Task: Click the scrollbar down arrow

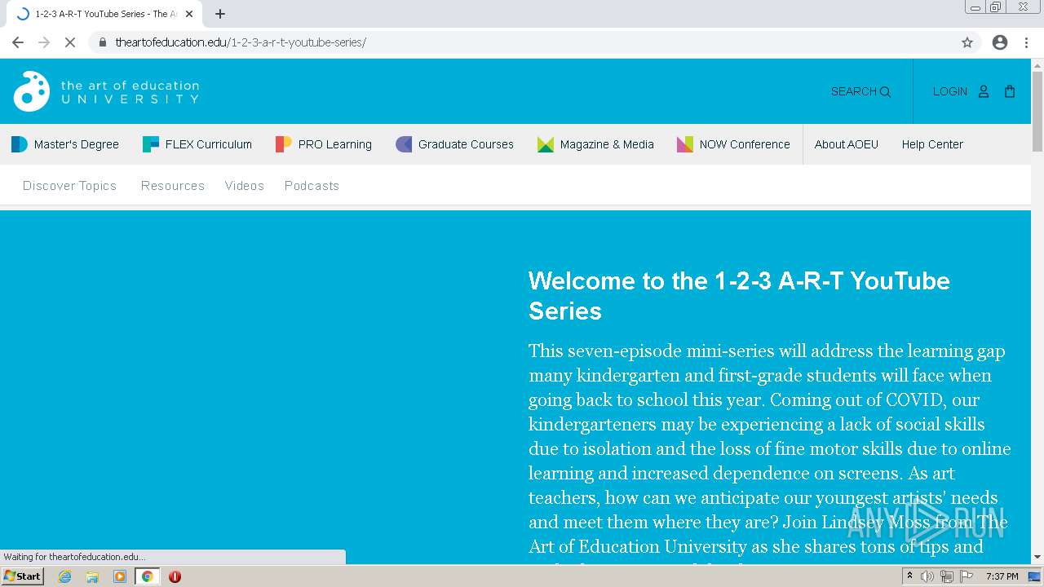Action: click(1037, 557)
